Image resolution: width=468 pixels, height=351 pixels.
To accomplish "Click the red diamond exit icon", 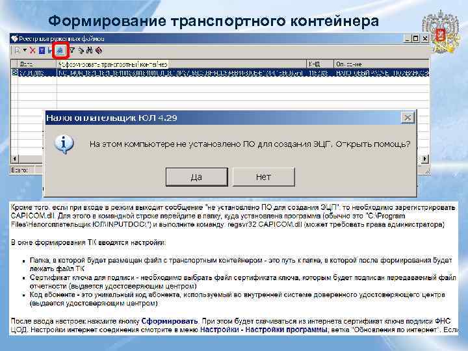I will 99,51.
